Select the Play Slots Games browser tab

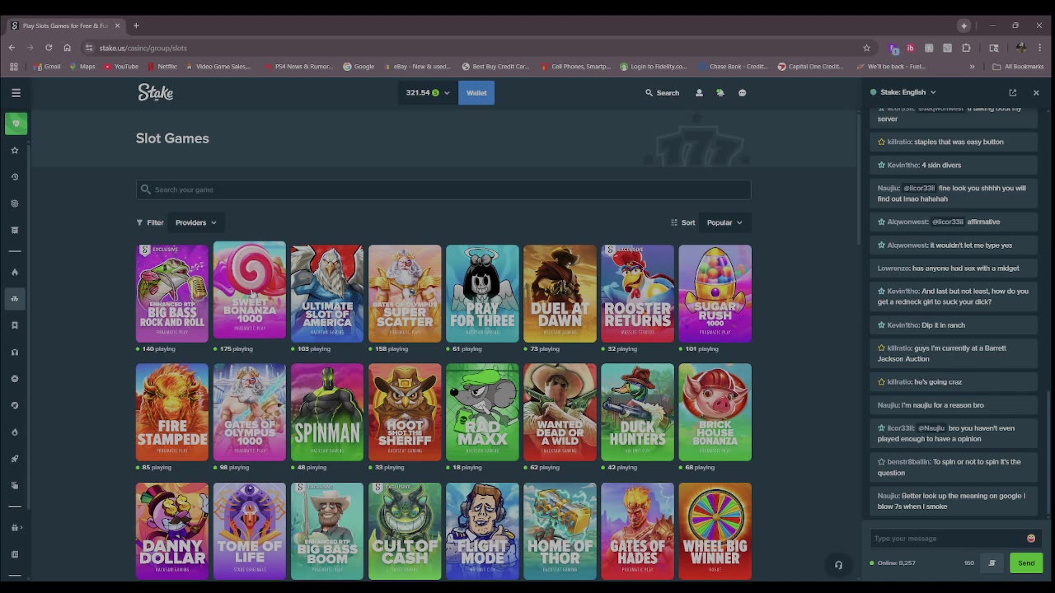(66, 26)
